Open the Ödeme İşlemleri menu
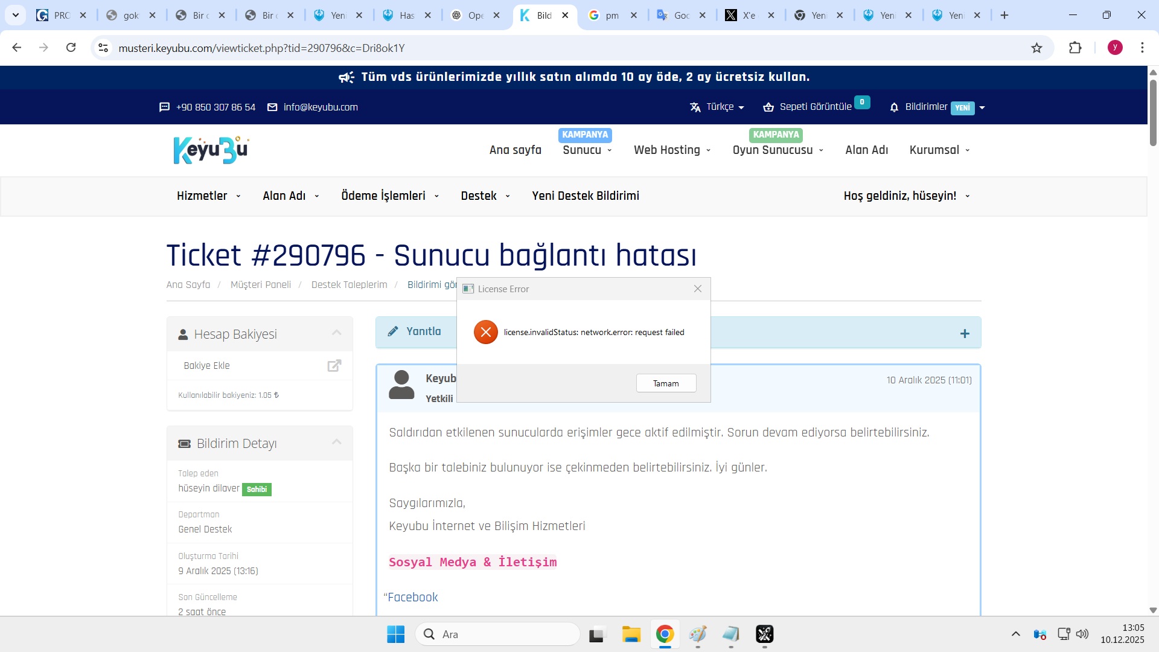 [x=390, y=196]
